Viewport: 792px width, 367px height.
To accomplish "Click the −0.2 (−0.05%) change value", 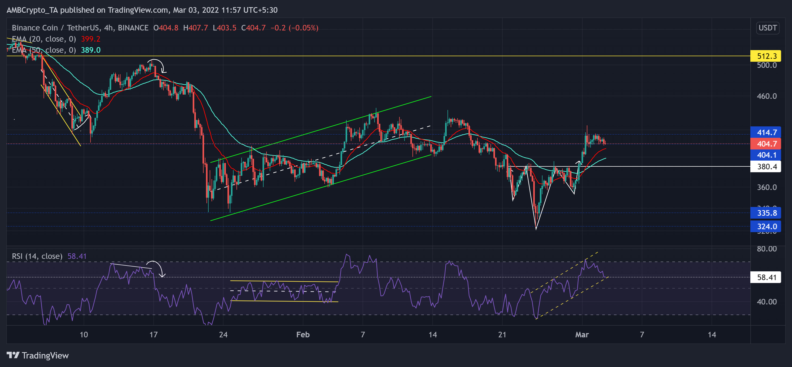I will click(x=295, y=28).
